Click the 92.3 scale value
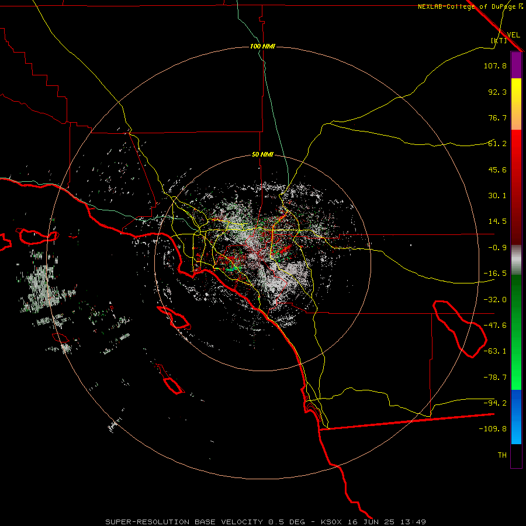Image resolution: width=526 pixels, height=526 pixels. [x=497, y=92]
